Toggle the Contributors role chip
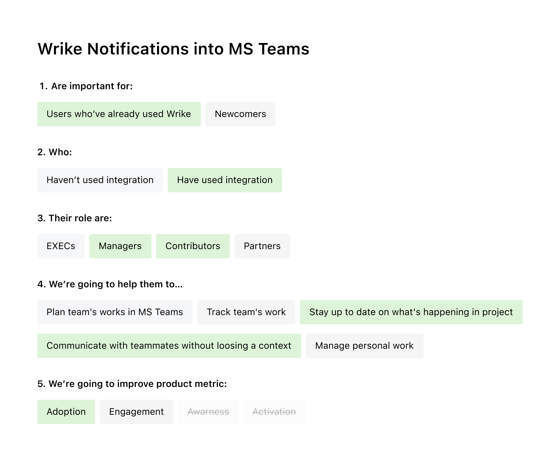Viewport: 560px width, 475px height. pos(193,246)
